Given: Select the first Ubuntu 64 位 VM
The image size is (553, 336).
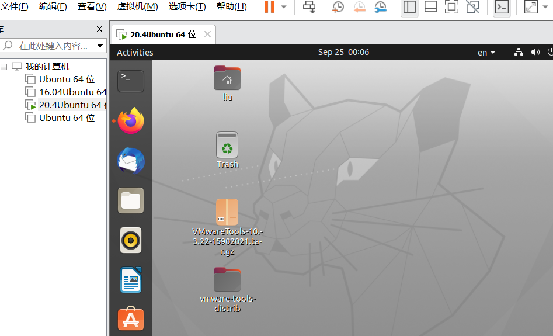Looking at the screenshot, I should click(x=67, y=79).
